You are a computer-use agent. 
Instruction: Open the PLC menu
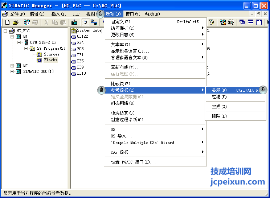(x=76, y=14)
